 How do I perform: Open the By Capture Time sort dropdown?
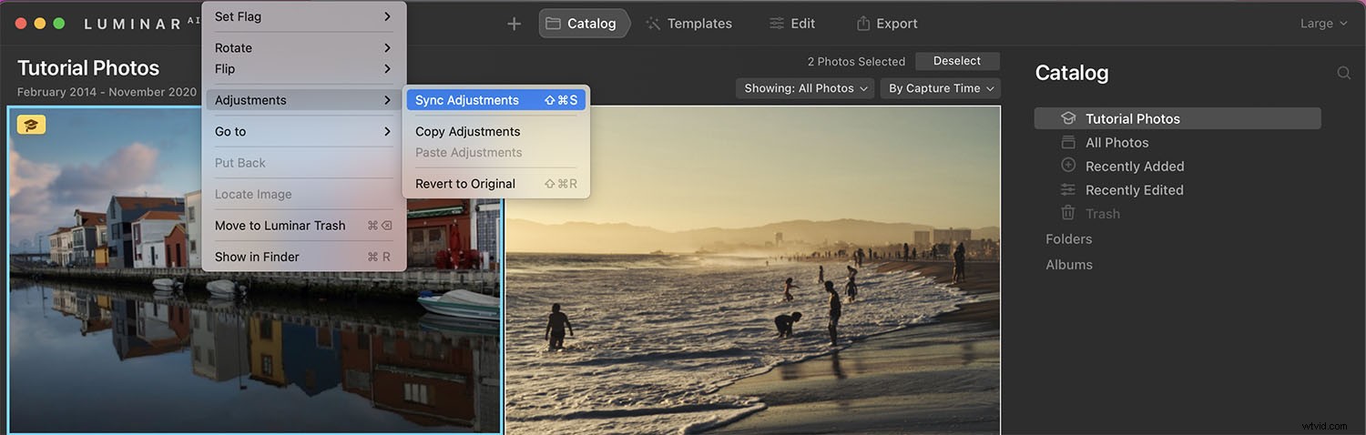pyautogui.click(x=940, y=88)
